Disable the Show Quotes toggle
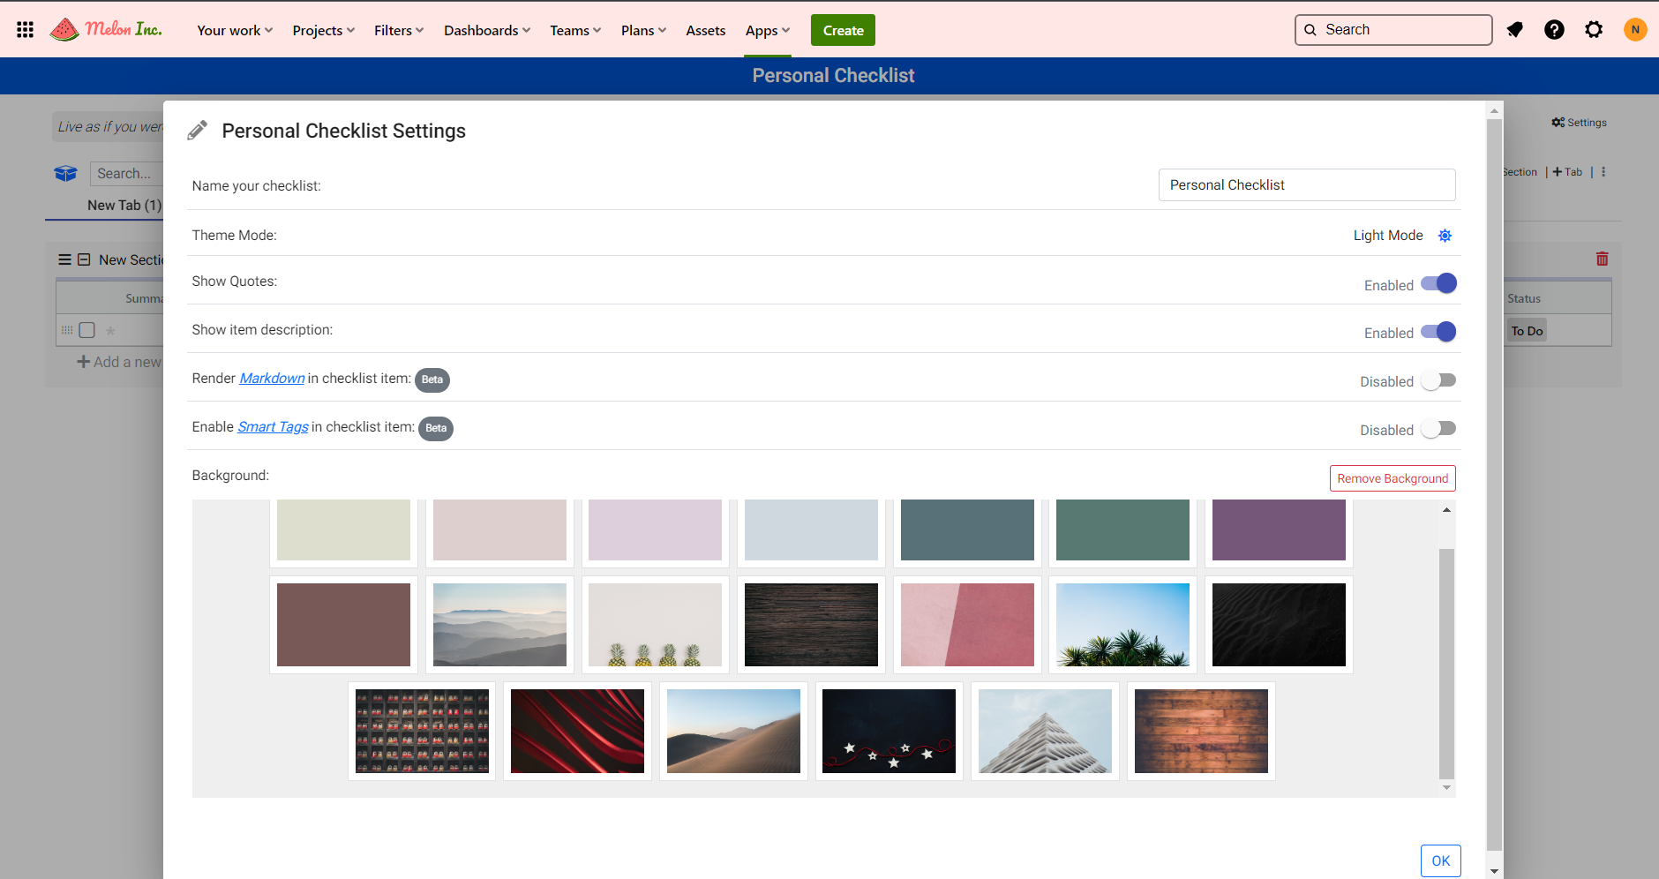The height and width of the screenshot is (879, 1659). pos(1438,284)
